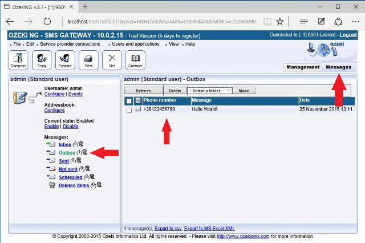365x243 pixels.
Task: Click the browser address bar
Action: [162, 22]
